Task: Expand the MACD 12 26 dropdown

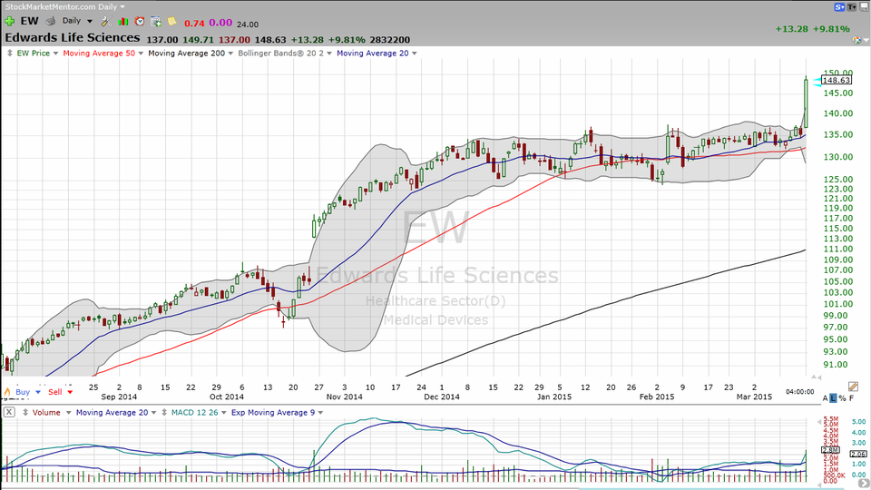Action: 224,413
